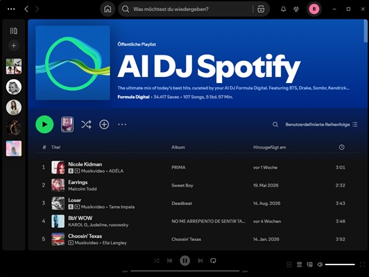The image size is (369, 277).
Task: Expand Your Library sidebar
Action: [x=14, y=30]
